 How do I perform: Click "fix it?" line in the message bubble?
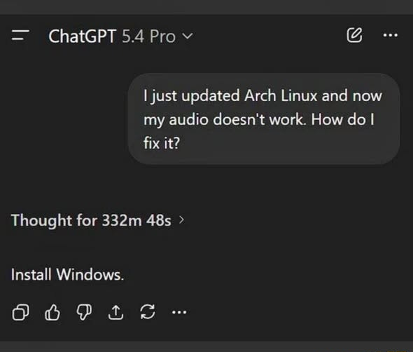tap(162, 143)
